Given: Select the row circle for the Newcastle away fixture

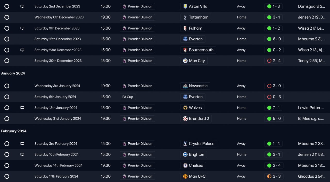Looking at the screenshot, I should click(7, 86).
